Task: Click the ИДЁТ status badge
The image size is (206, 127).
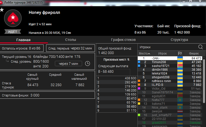Action: (13, 32)
